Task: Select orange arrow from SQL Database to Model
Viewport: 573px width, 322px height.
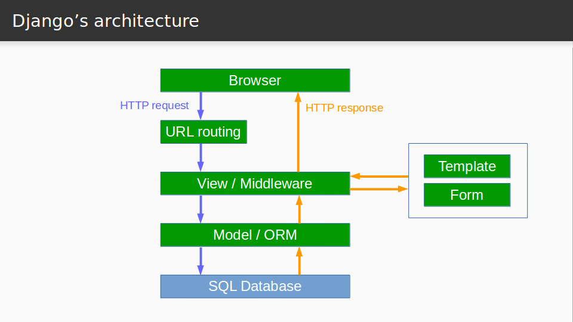Action: pyautogui.click(x=298, y=261)
